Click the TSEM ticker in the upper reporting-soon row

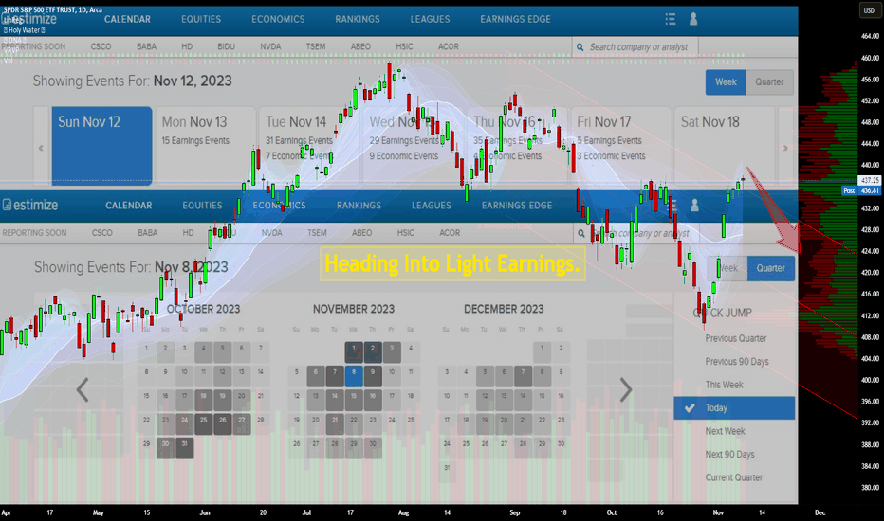[x=316, y=46]
